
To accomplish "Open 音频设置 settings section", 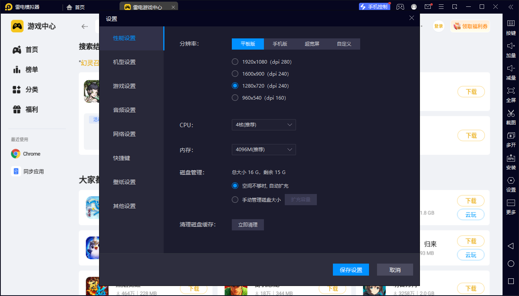I will 132,110.
